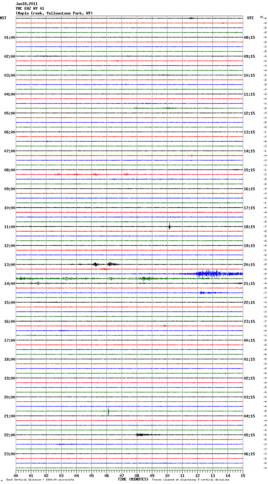The image size is (268, 484).
Task: Select the 06:00 MST row label
Action: [x=10, y=132]
